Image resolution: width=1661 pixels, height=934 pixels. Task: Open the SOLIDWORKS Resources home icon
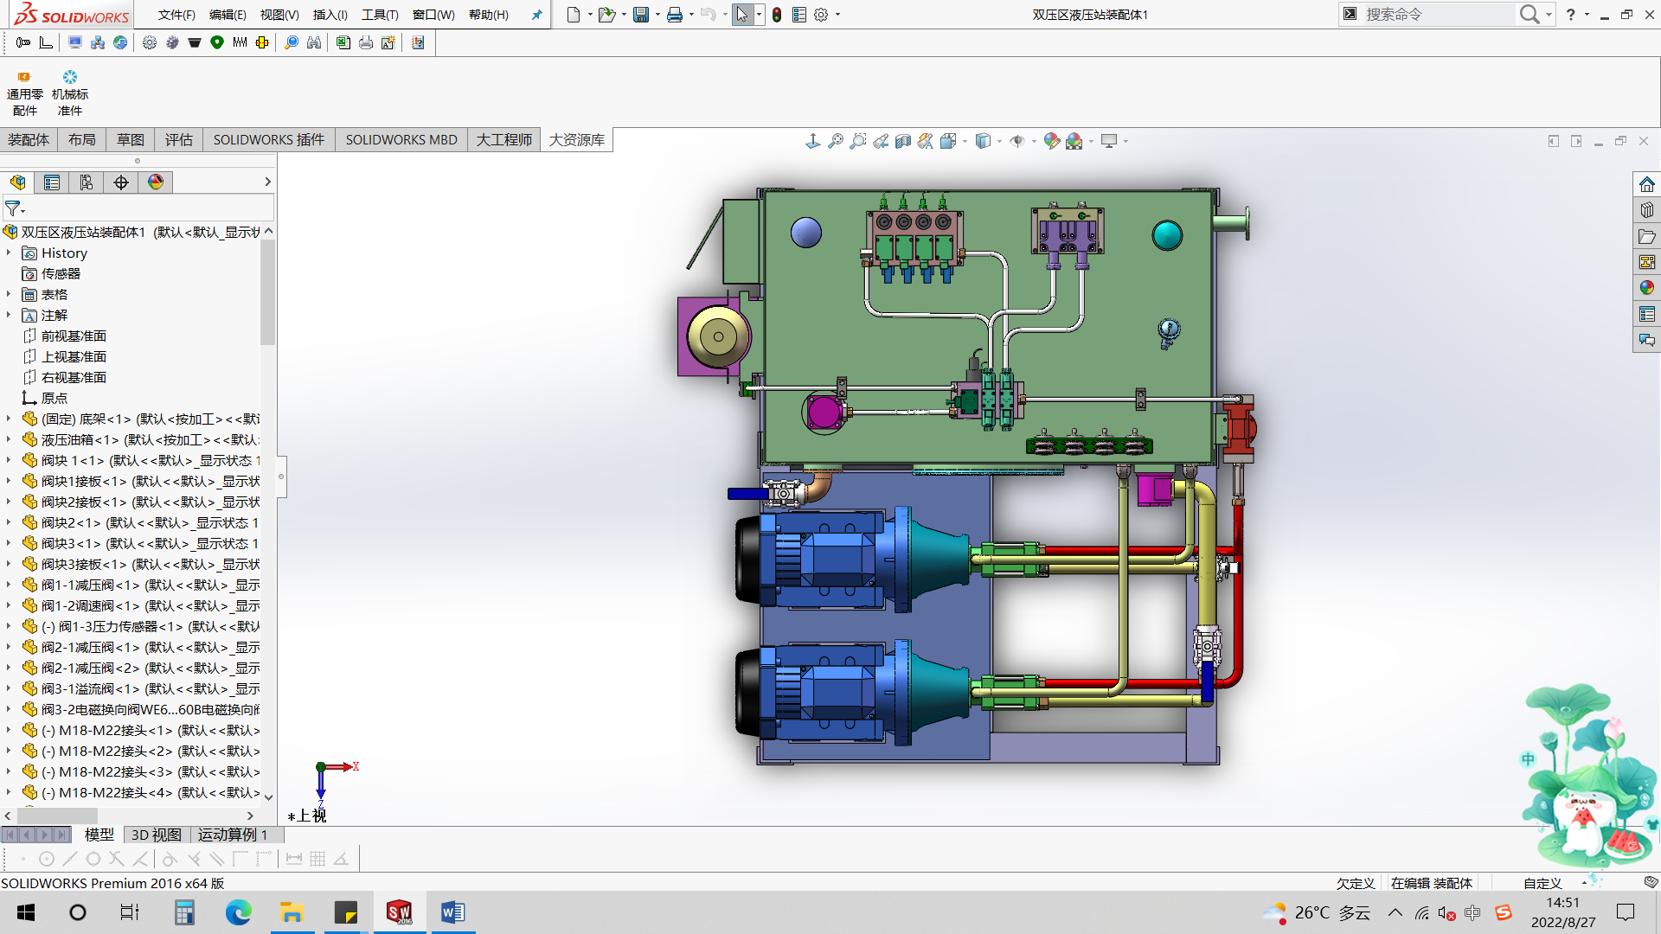pyautogui.click(x=1646, y=185)
